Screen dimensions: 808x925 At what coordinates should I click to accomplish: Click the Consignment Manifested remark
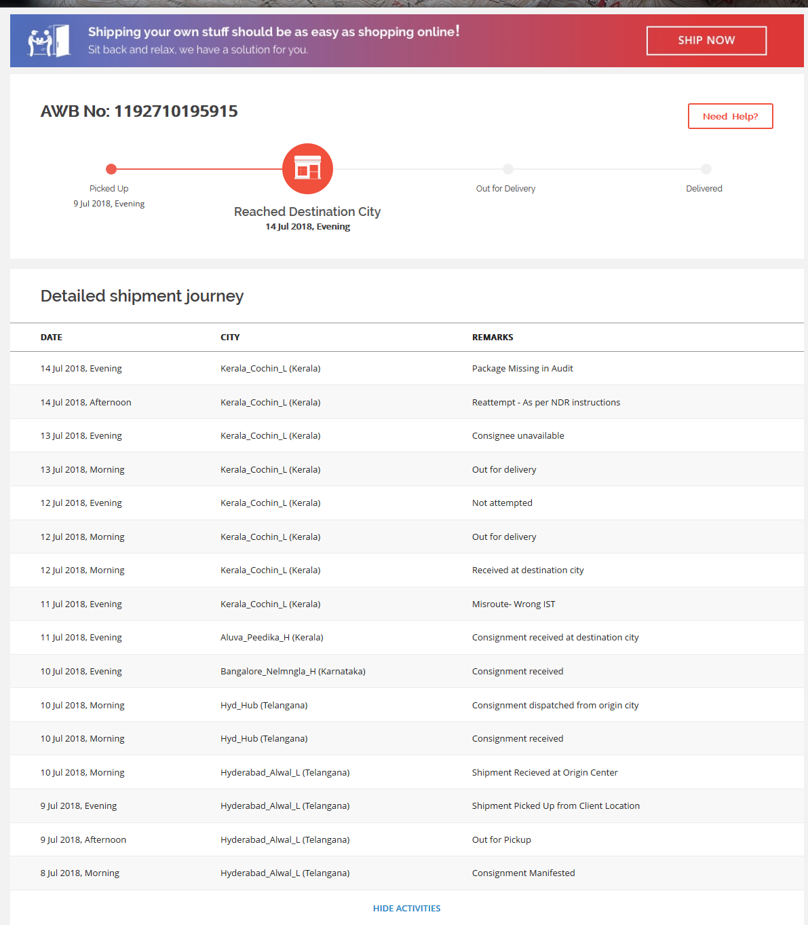point(523,873)
